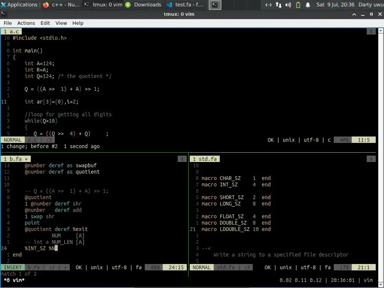Switch to the 'tmux: 0 vim' taskbar entry
This screenshot has width=384, height=288.
click(103, 4)
